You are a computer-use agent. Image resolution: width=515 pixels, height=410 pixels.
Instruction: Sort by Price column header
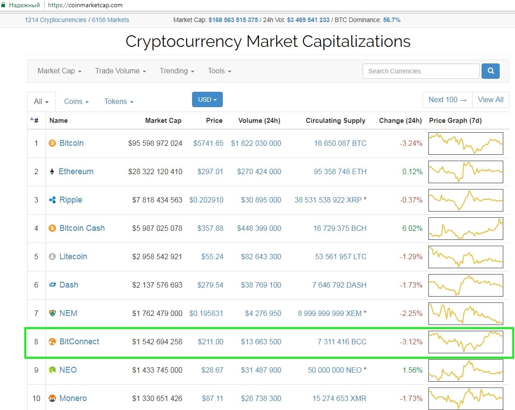click(214, 121)
